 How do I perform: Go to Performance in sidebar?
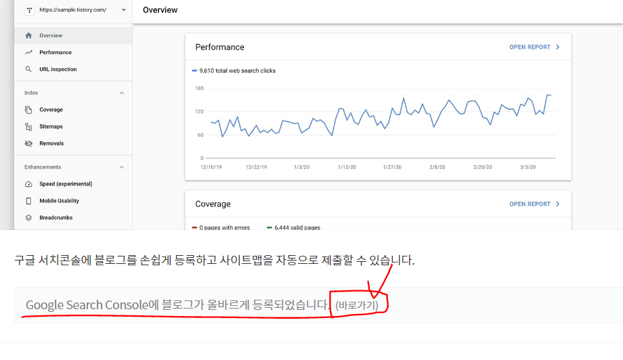click(73, 52)
